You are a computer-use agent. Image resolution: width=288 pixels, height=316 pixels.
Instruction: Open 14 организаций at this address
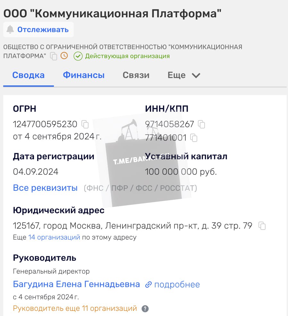pyautogui.click(x=54, y=237)
